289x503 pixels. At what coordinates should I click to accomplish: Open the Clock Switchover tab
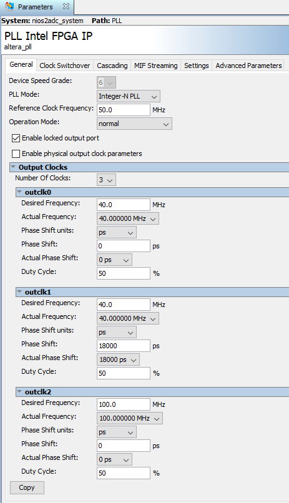pos(65,66)
